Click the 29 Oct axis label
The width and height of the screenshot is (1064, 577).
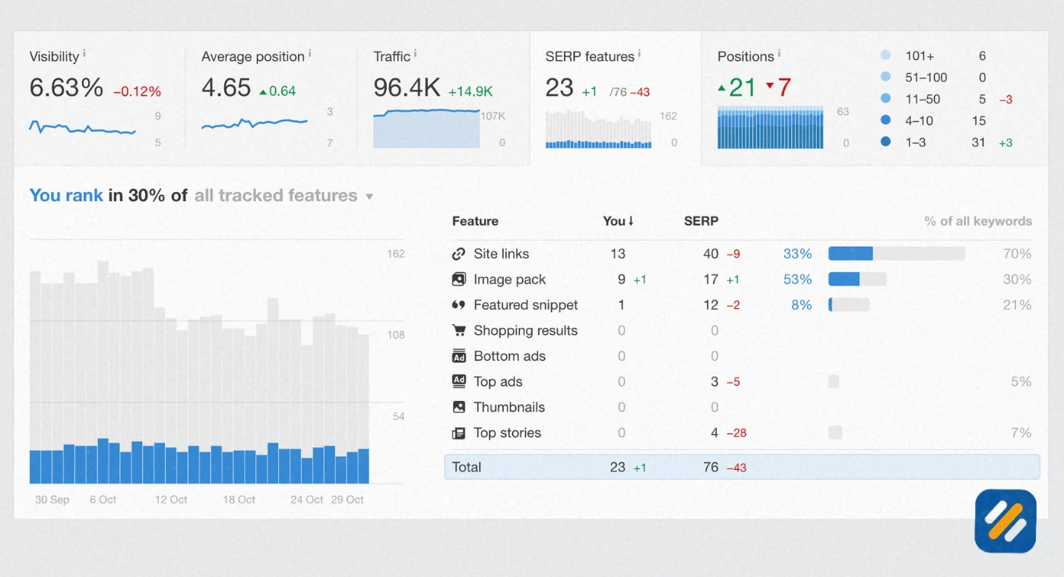[x=347, y=500]
